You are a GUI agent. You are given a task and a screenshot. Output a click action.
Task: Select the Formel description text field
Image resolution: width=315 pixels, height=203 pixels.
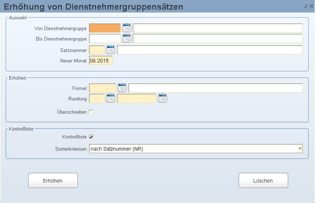[x=215, y=88]
